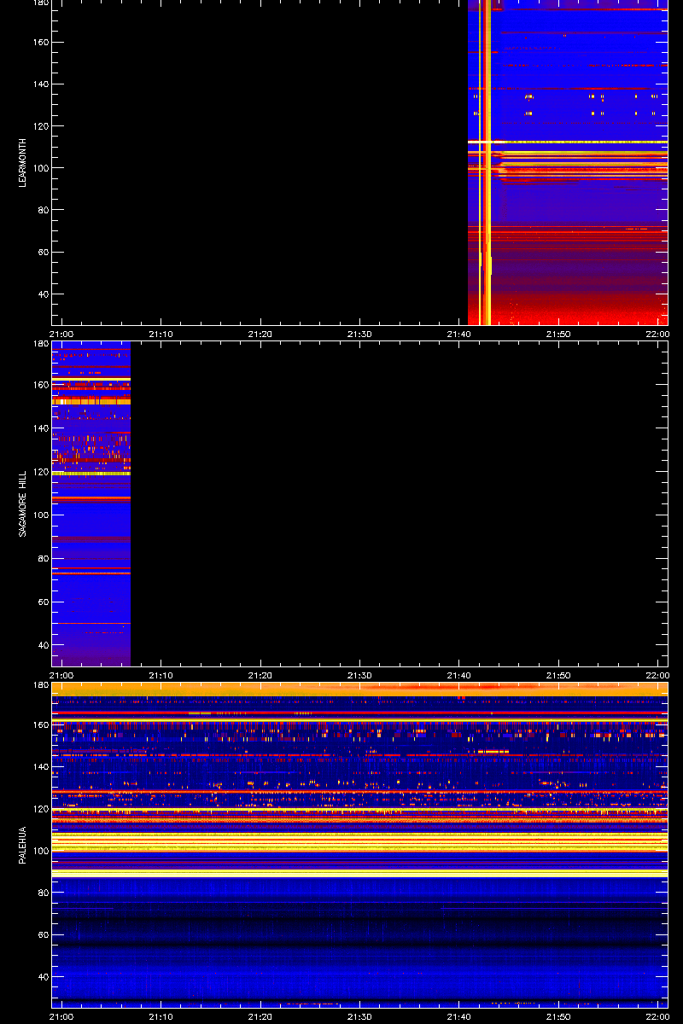Click the 140 frequency tick of Palehua plot

click(x=41, y=768)
